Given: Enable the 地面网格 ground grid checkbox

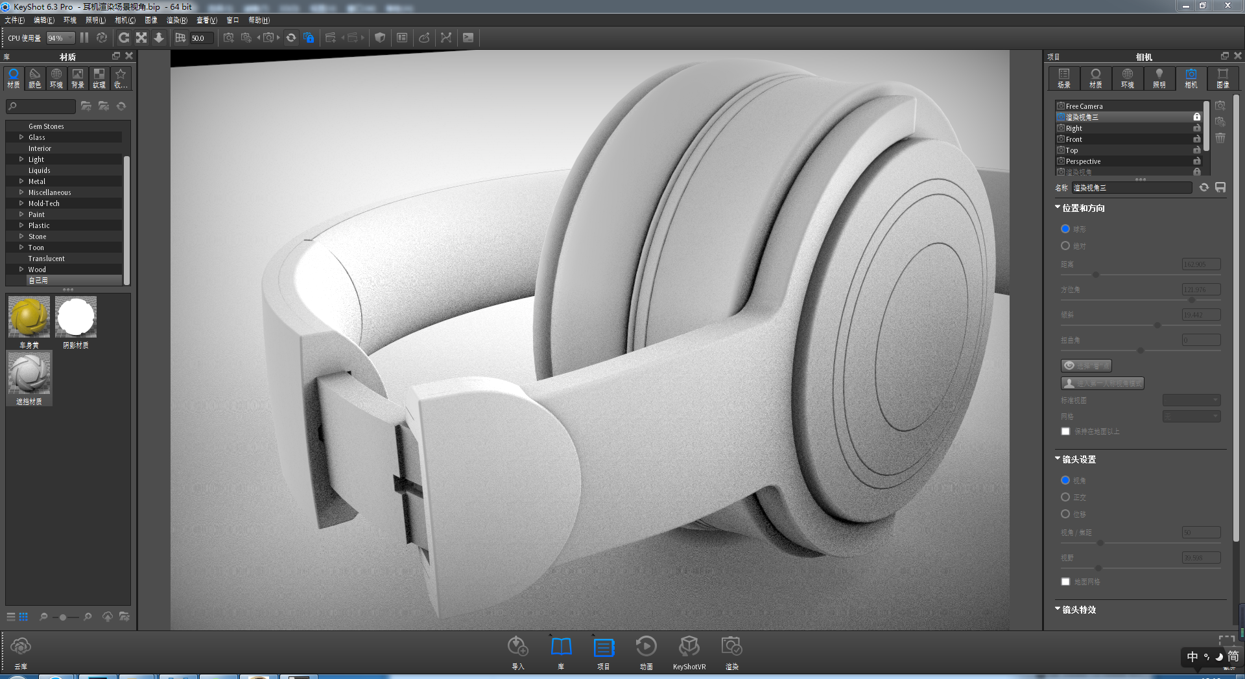Looking at the screenshot, I should (x=1065, y=581).
